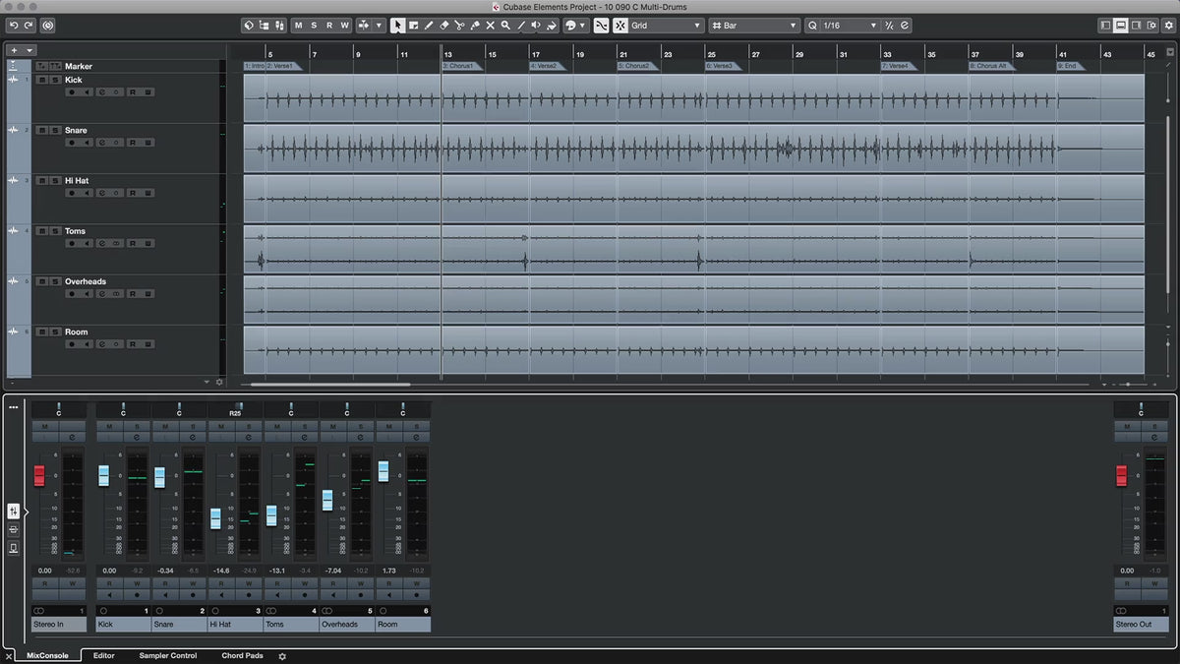Open the Bar grid type dropdown
The image size is (1180, 664).
(x=754, y=26)
